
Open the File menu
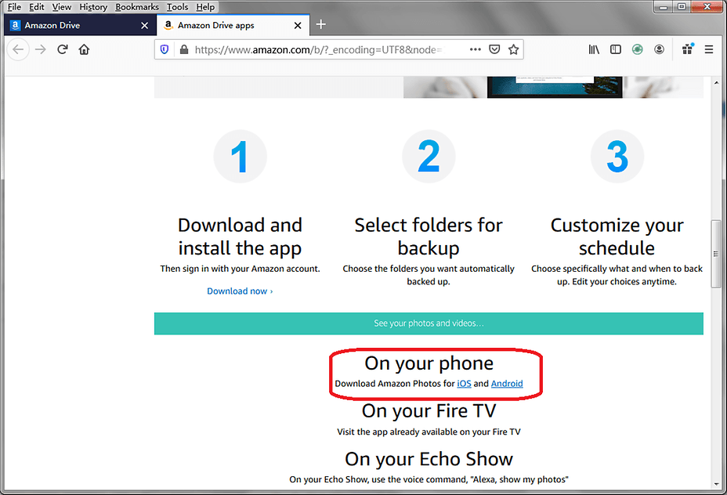14,7
